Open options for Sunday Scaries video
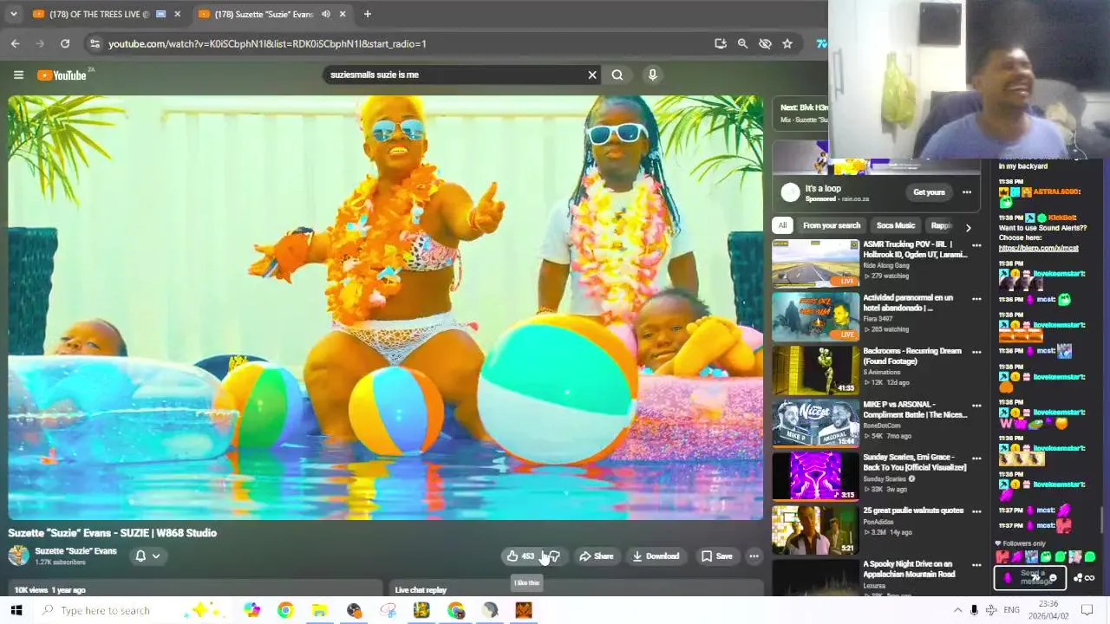 coord(976,459)
